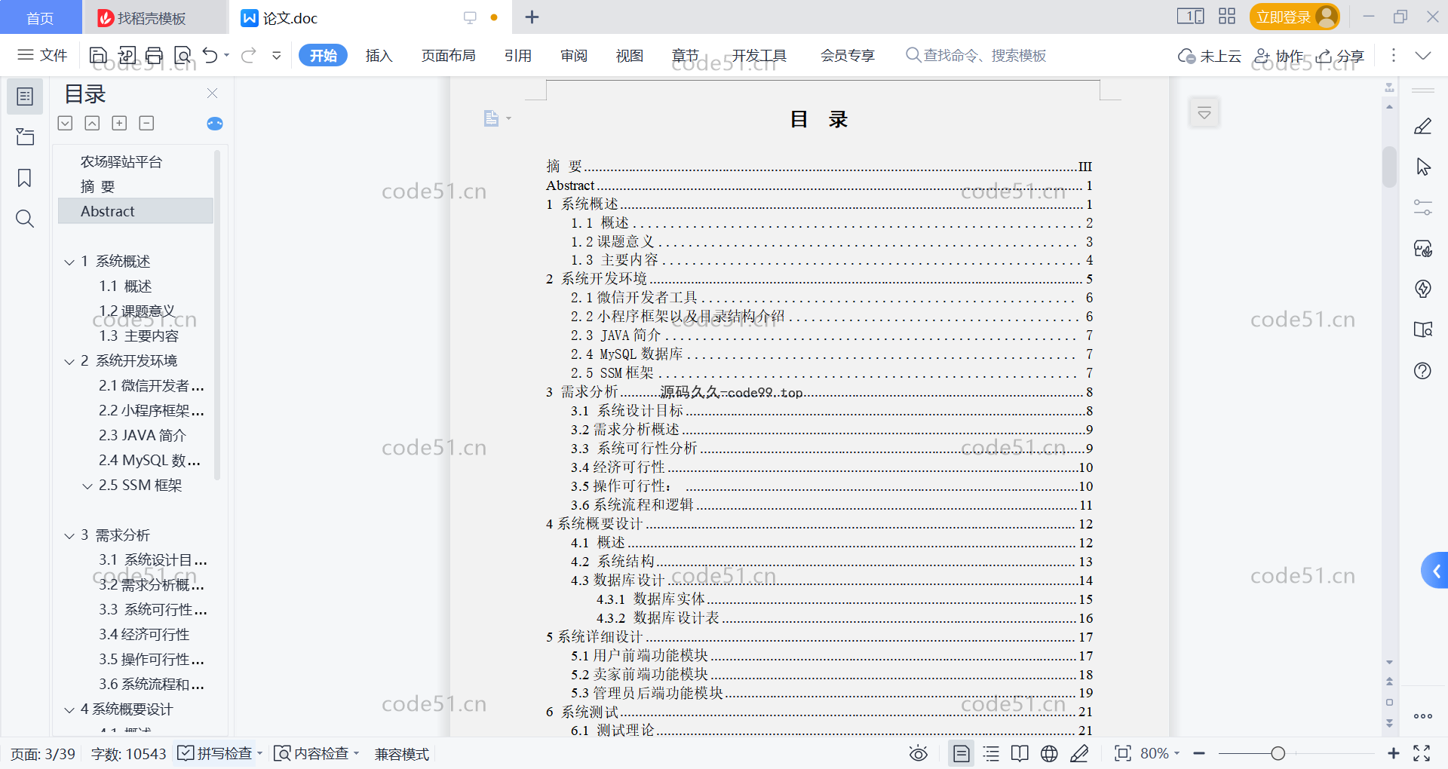This screenshot has height=769, width=1448.
Task: Switch to outline view icon in status bar
Action: (x=992, y=754)
